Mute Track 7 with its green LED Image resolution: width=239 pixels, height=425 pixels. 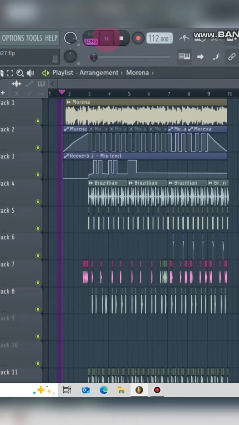38,283
